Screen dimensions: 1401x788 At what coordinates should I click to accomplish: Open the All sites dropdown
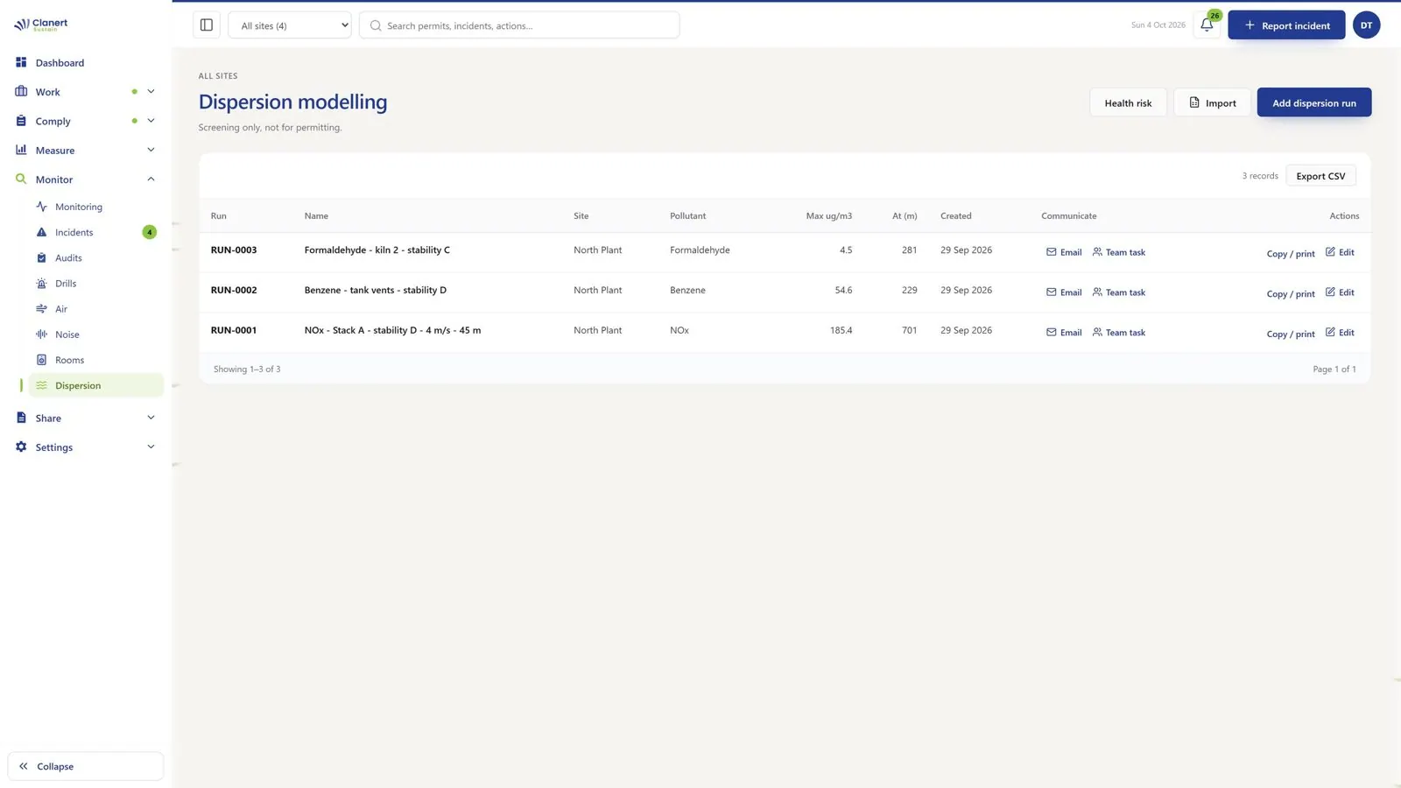tap(290, 25)
